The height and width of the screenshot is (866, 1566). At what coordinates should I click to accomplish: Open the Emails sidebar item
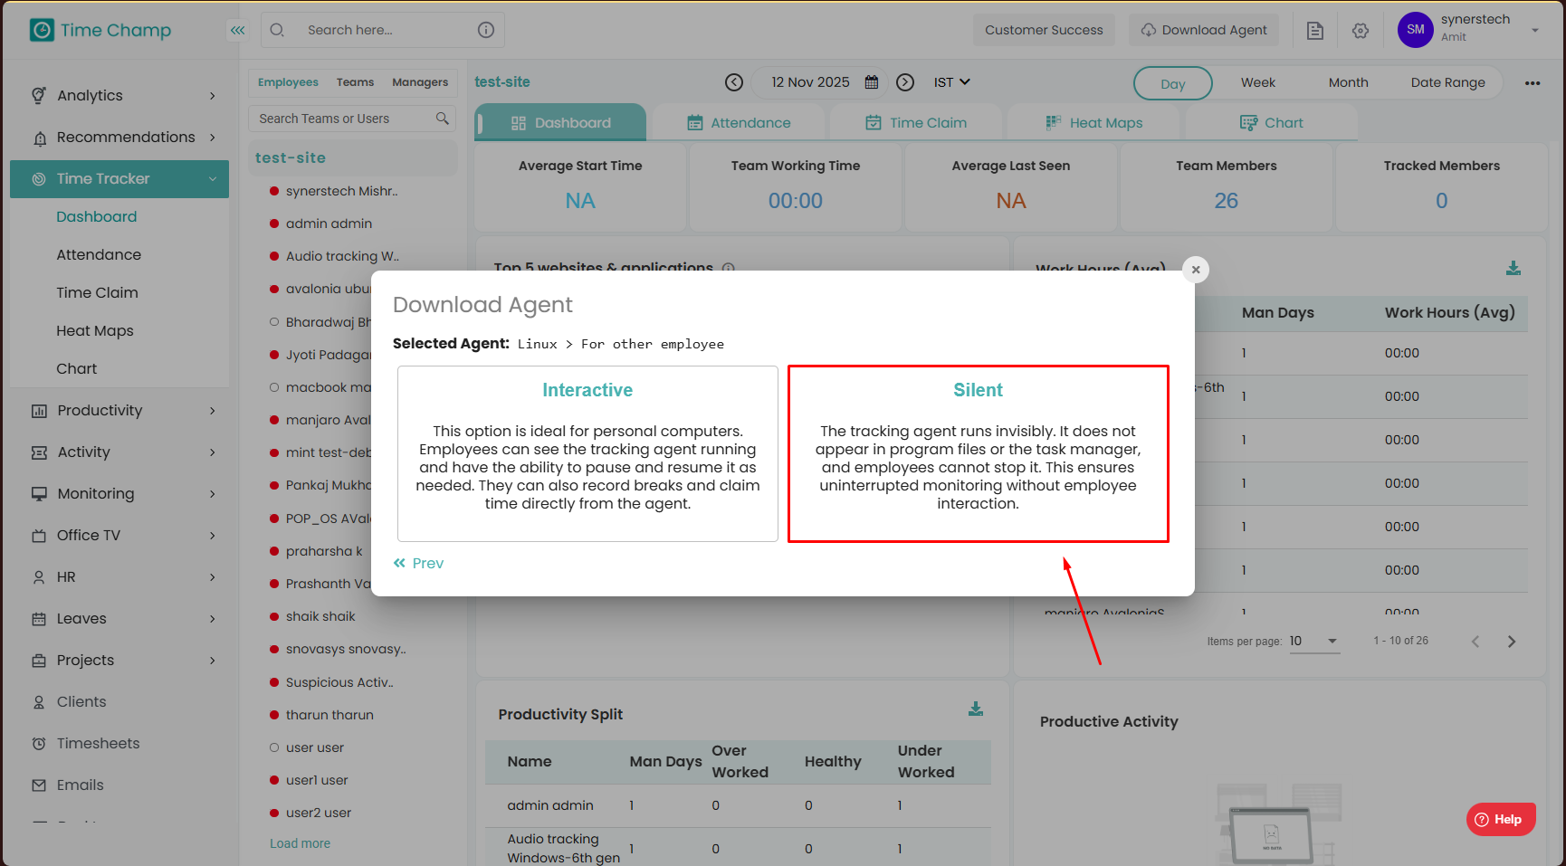pos(80,785)
